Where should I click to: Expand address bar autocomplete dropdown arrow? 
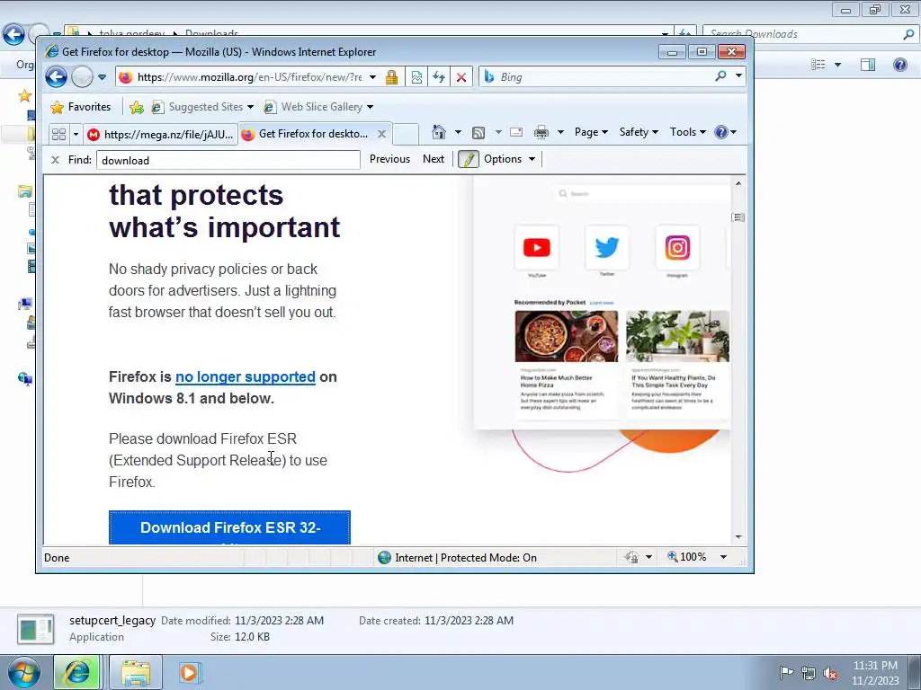click(x=372, y=77)
